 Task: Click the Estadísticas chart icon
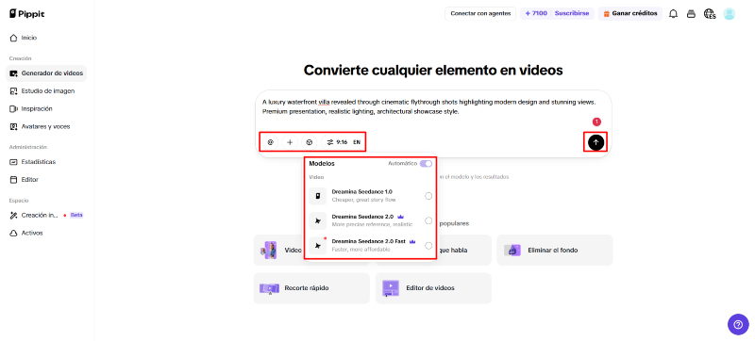(13, 162)
